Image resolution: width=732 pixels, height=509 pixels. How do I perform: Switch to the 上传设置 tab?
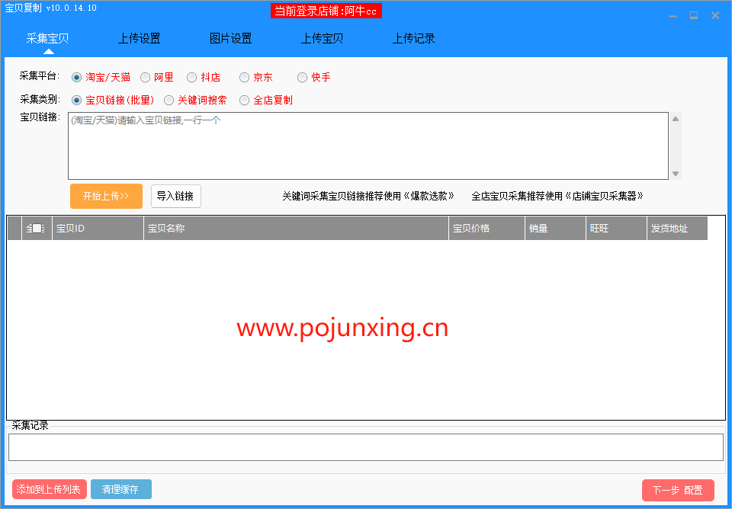[x=139, y=38]
